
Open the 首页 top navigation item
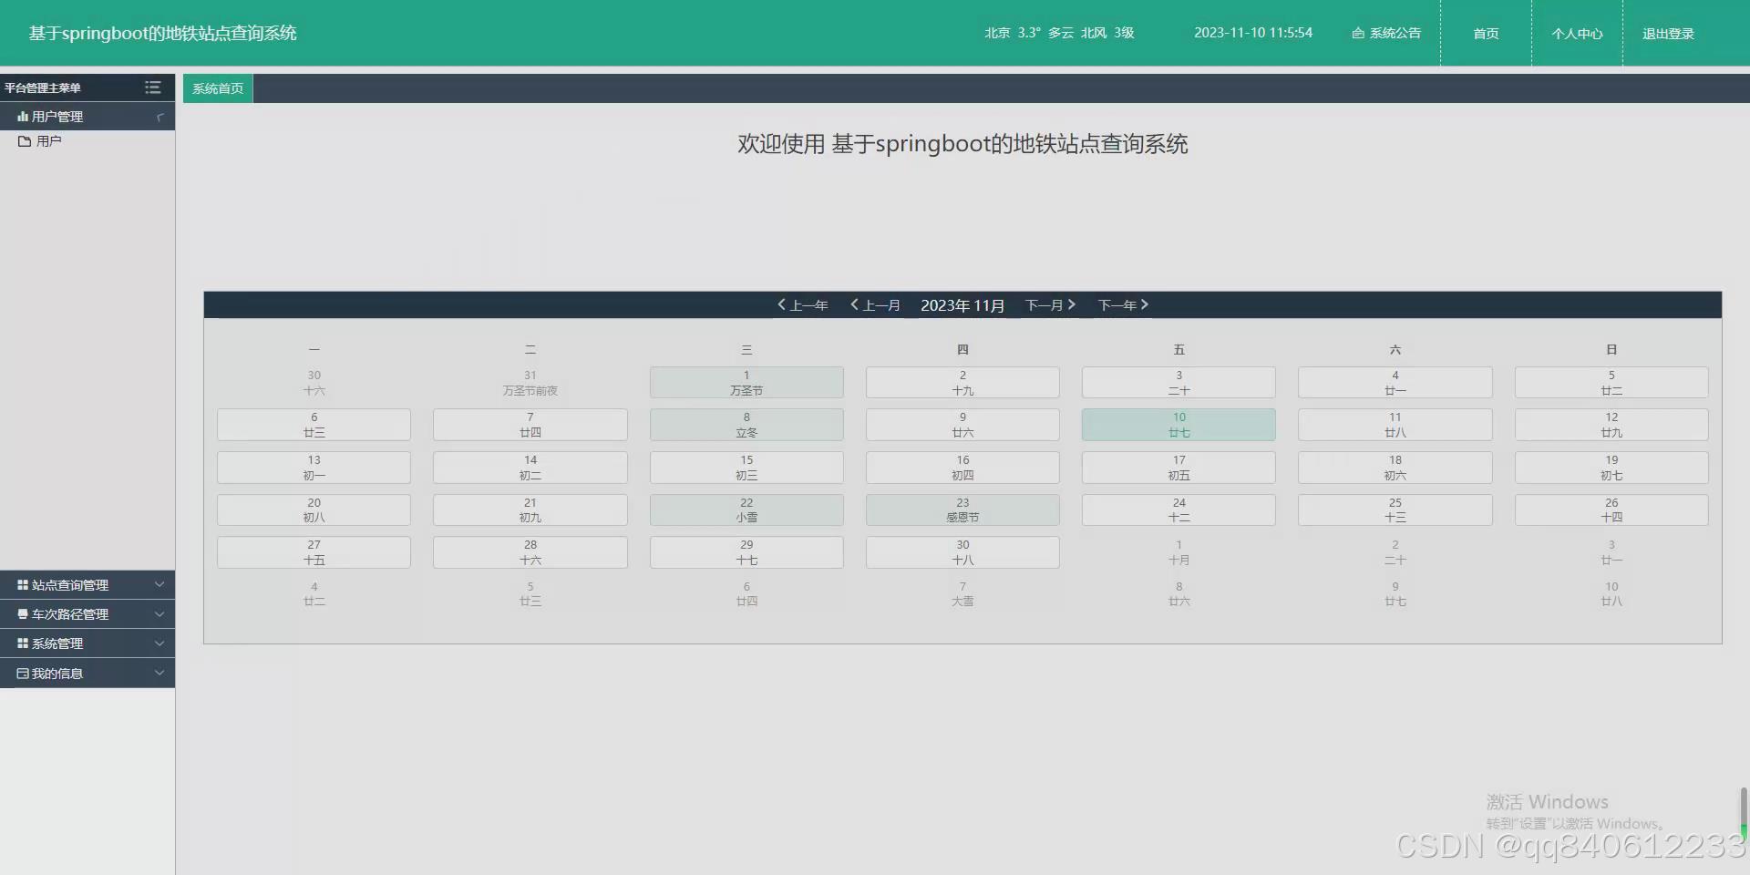tap(1486, 34)
